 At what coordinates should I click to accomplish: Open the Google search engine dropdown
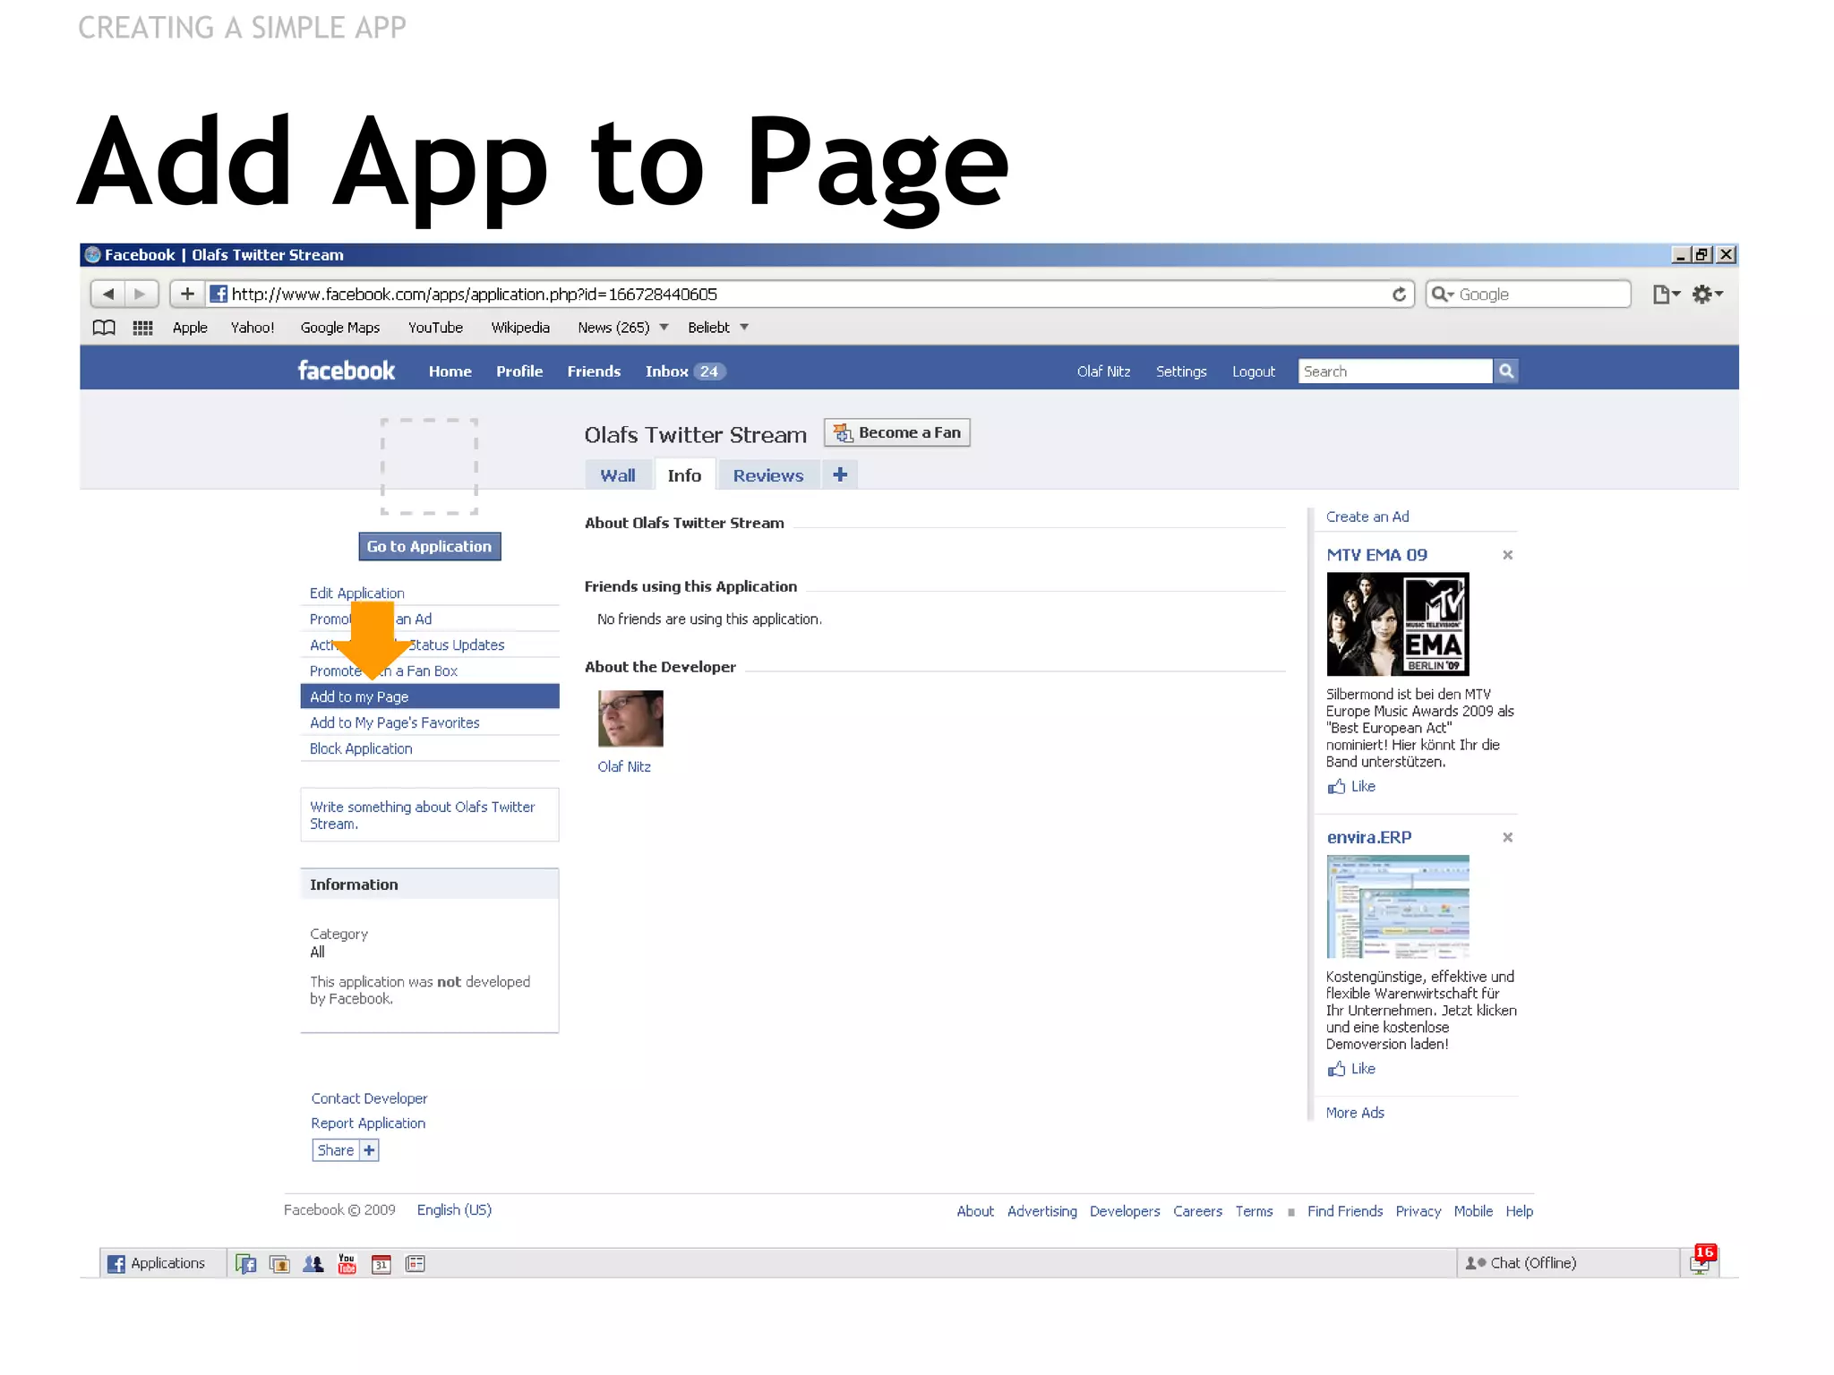(x=1443, y=294)
